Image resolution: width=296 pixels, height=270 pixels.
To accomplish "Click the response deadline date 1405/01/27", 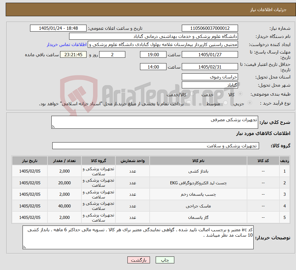I will click(x=210, y=54).
